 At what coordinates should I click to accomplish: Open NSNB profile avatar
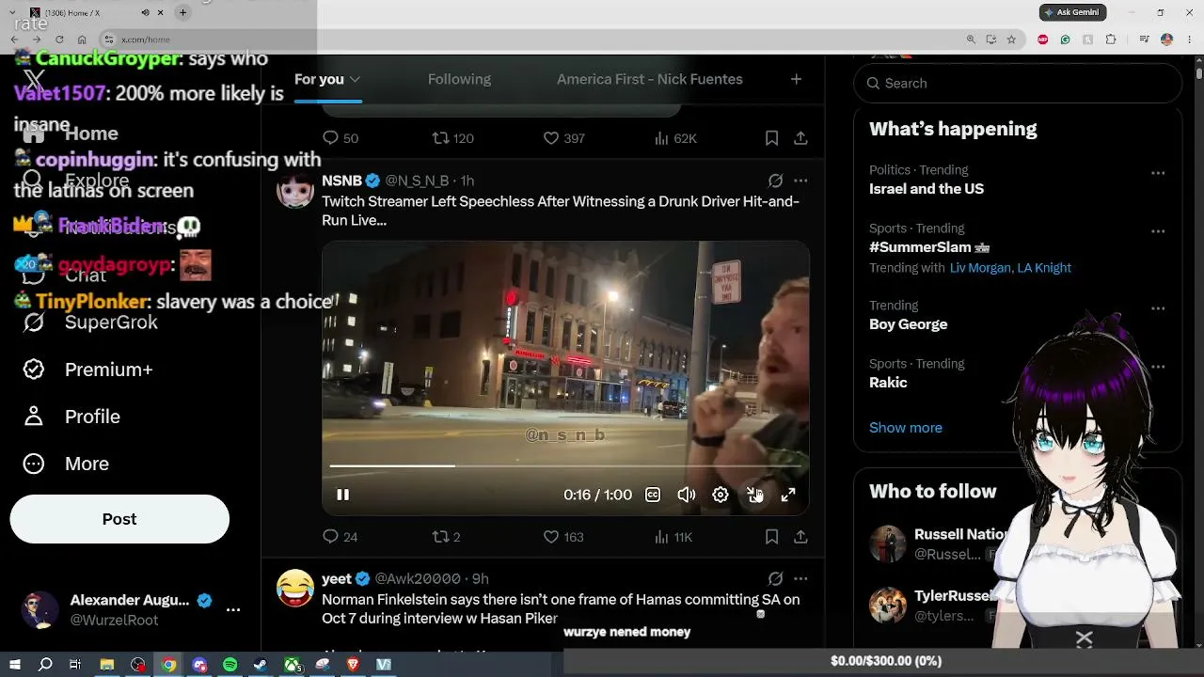click(295, 190)
